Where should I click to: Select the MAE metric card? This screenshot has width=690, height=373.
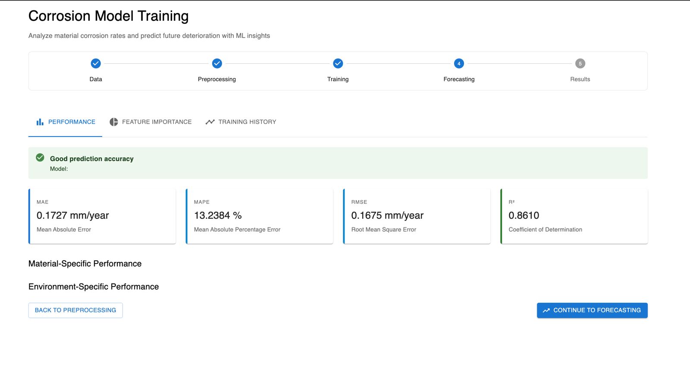click(x=102, y=216)
